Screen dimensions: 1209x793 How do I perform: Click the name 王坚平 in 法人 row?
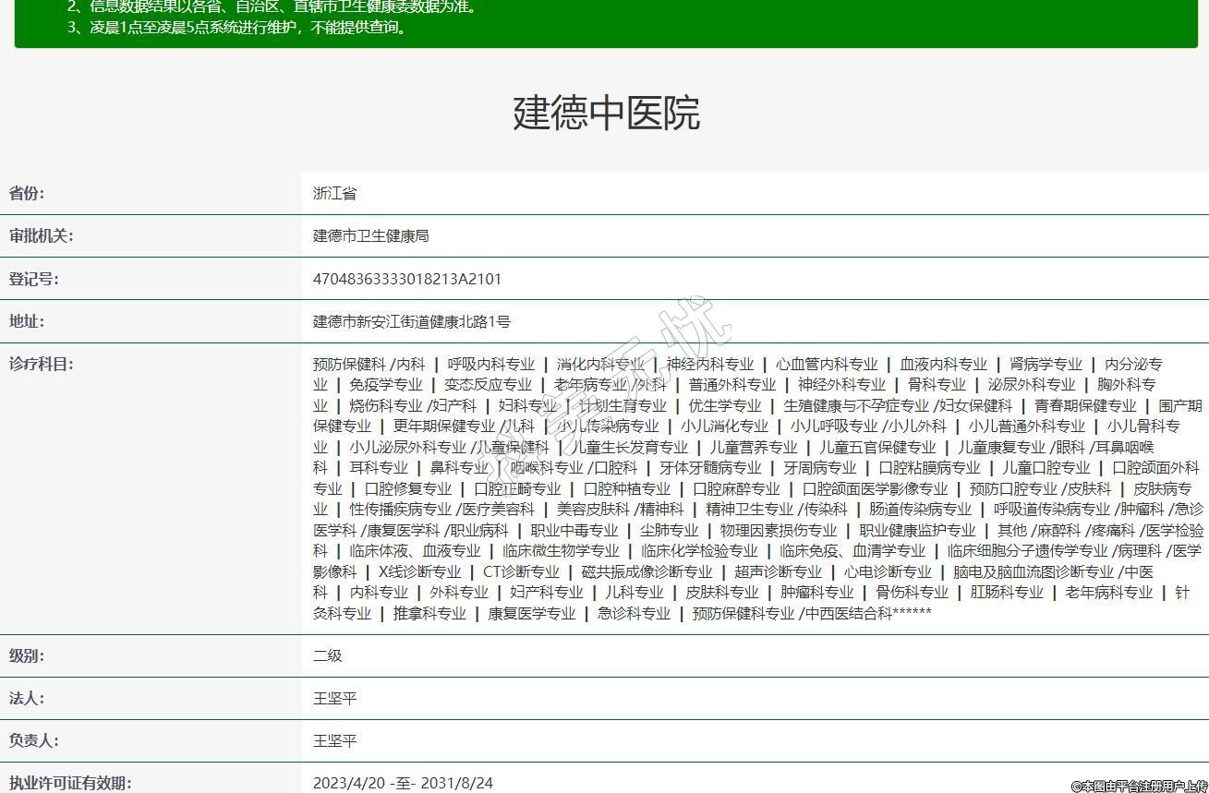pos(334,698)
